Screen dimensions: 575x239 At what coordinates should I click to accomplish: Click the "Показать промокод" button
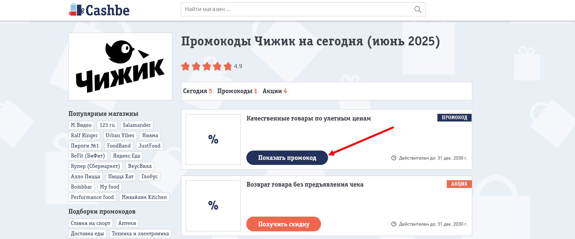pos(287,158)
